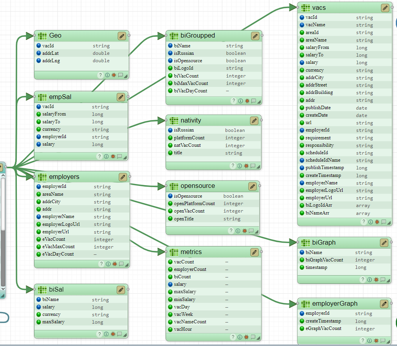This screenshot has width=397, height=346.
Task: Click comment icon on biSal node footer
Action: (x=120, y=334)
